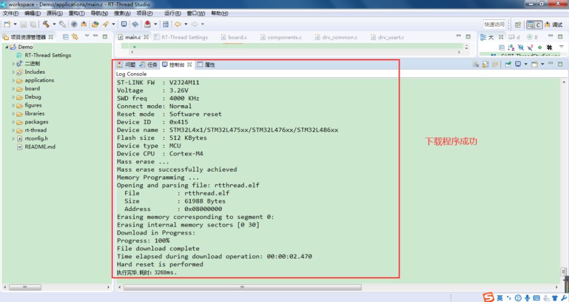Image resolution: width=569 pixels, height=302 pixels.
Task: Click the Sogou microphone tray icon
Action: tap(527, 298)
